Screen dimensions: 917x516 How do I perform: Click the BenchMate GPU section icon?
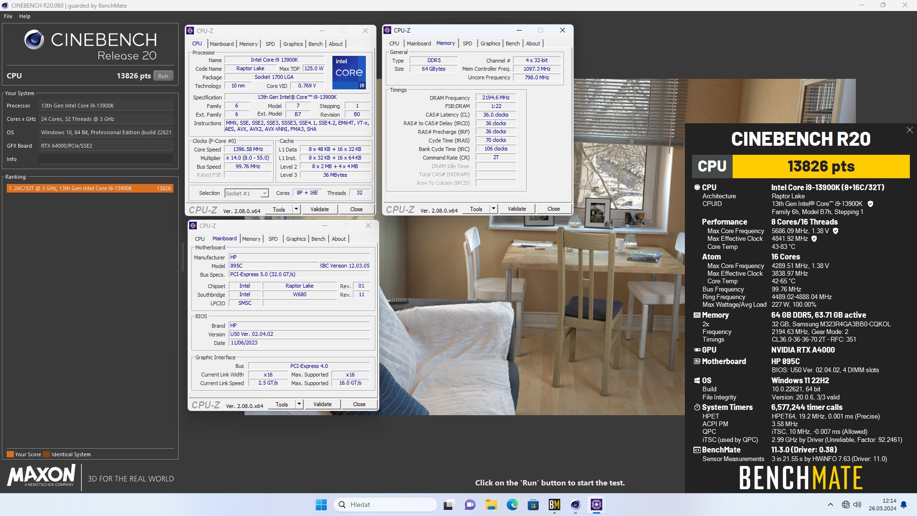697,350
